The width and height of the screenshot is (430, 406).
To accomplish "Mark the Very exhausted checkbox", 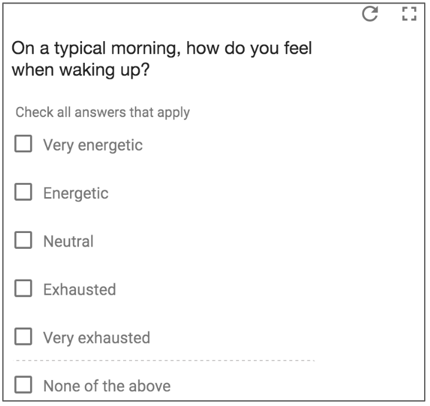I will click(23, 337).
